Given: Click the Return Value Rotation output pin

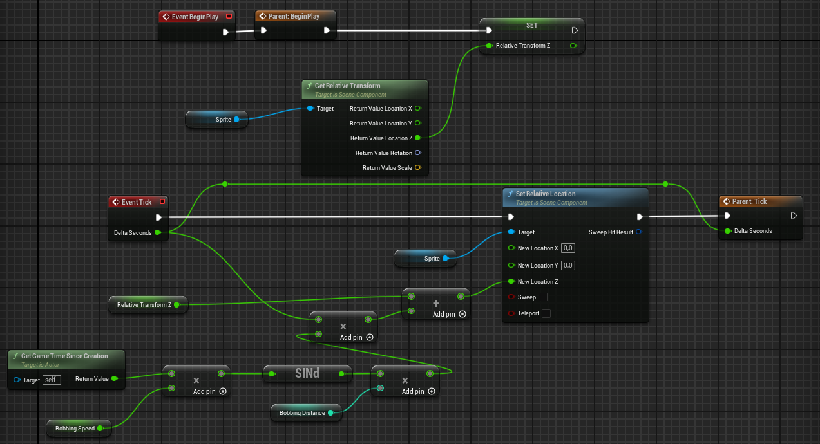Looking at the screenshot, I should tap(418, 153).
